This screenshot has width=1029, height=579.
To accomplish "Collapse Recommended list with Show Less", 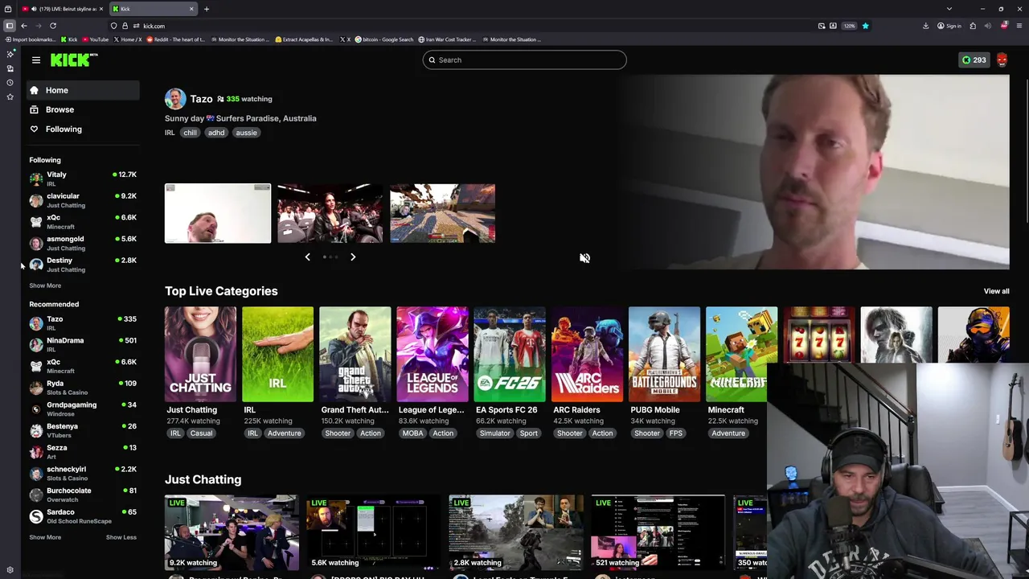I will [x=121, y=537].
